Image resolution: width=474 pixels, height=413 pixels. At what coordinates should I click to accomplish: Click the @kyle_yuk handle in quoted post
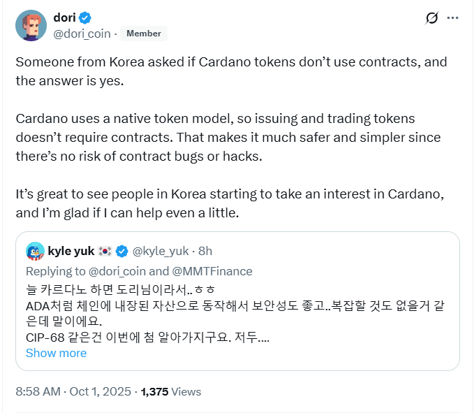(x=161, y=251)
